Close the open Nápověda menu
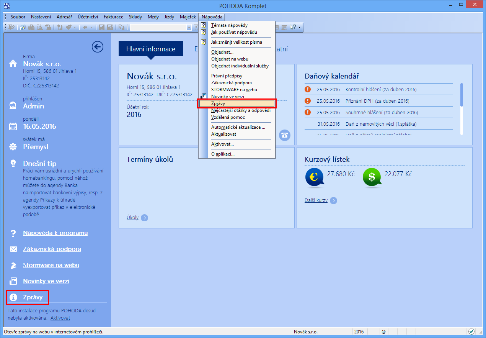Screen dimensions: 486x338 point(212,17)
